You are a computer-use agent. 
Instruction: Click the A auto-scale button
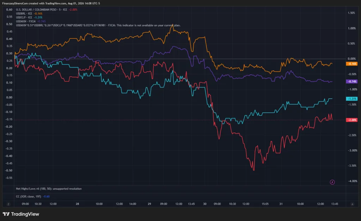click(352, 204)
